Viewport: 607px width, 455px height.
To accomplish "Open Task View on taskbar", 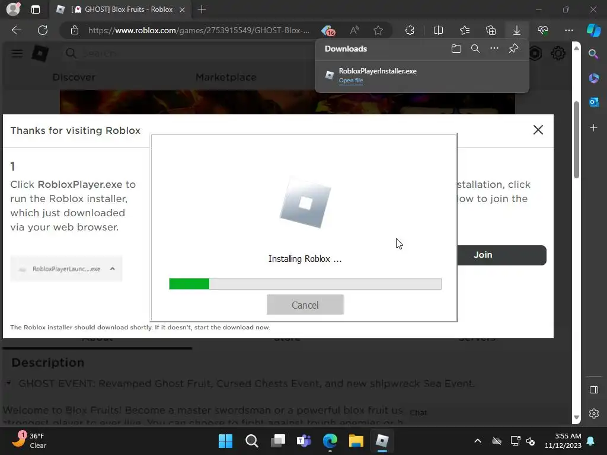I will (277, 441).
